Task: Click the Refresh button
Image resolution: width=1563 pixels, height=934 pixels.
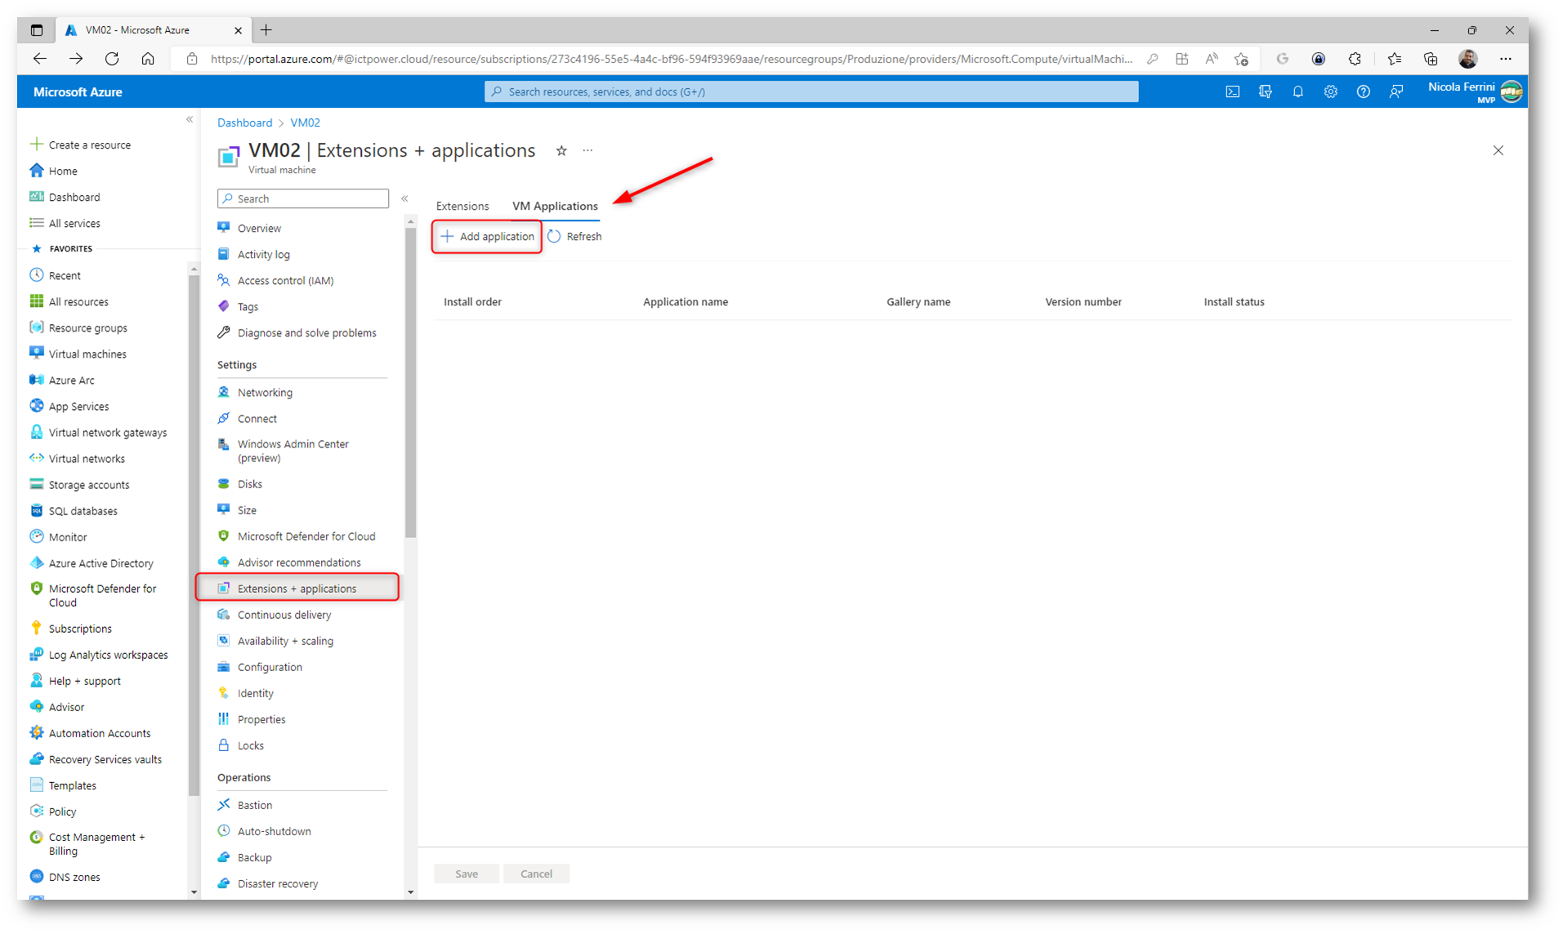Action: tap(574, 236)
